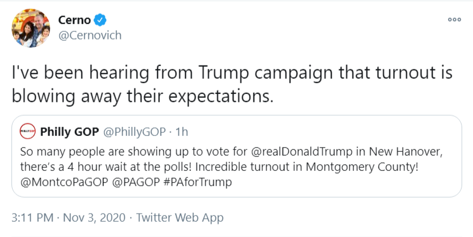Open the @Cernovich handle link
This screenshot has height=237, width=473.
coord(90,36)
